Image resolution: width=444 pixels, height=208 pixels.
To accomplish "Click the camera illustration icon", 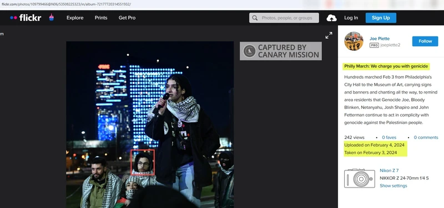I will pos(359,178).
